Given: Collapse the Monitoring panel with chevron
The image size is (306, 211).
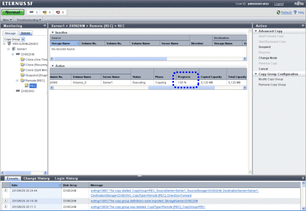Looking at the screenshot, I should coord(45,25).
